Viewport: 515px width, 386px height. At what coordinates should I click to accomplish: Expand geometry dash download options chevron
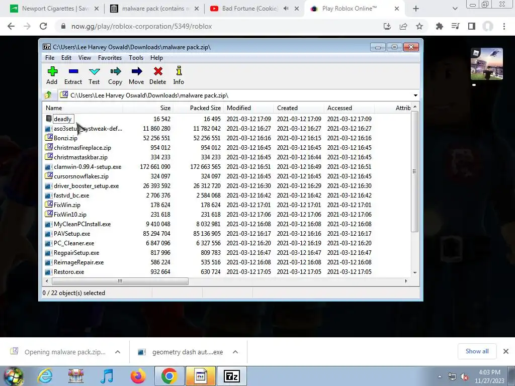pos(235,352)
